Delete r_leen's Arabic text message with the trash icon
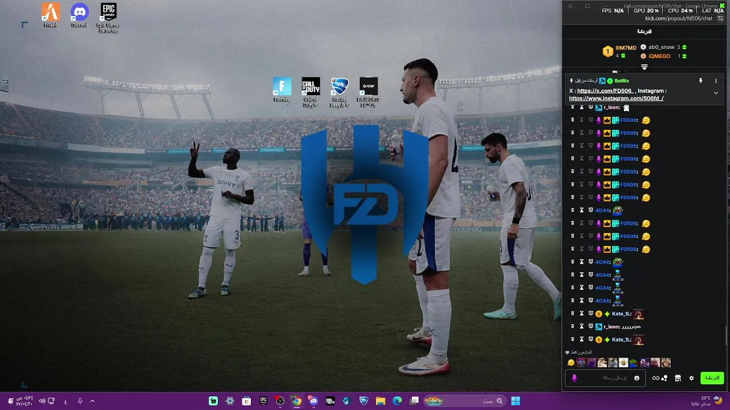Screen dimensions: 730x410 (x=573, y=326)
